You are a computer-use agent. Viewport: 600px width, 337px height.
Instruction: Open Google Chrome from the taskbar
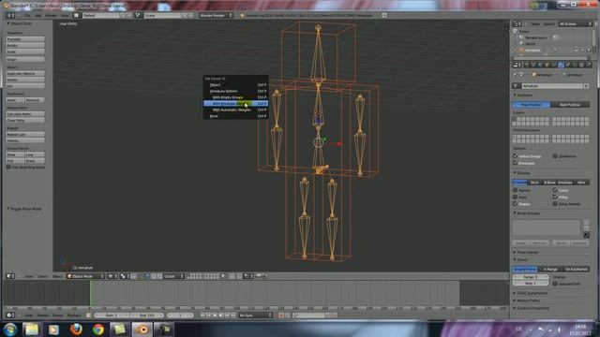pyautogui.click(x=97, y=329)
